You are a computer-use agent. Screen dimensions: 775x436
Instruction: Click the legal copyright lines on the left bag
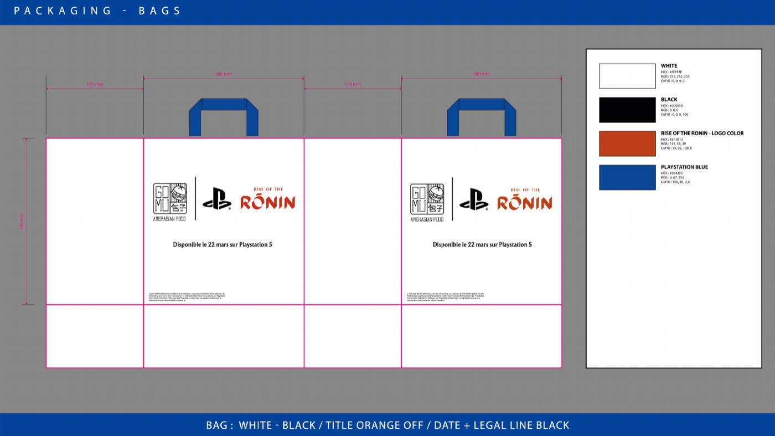[x=187, y=296]
